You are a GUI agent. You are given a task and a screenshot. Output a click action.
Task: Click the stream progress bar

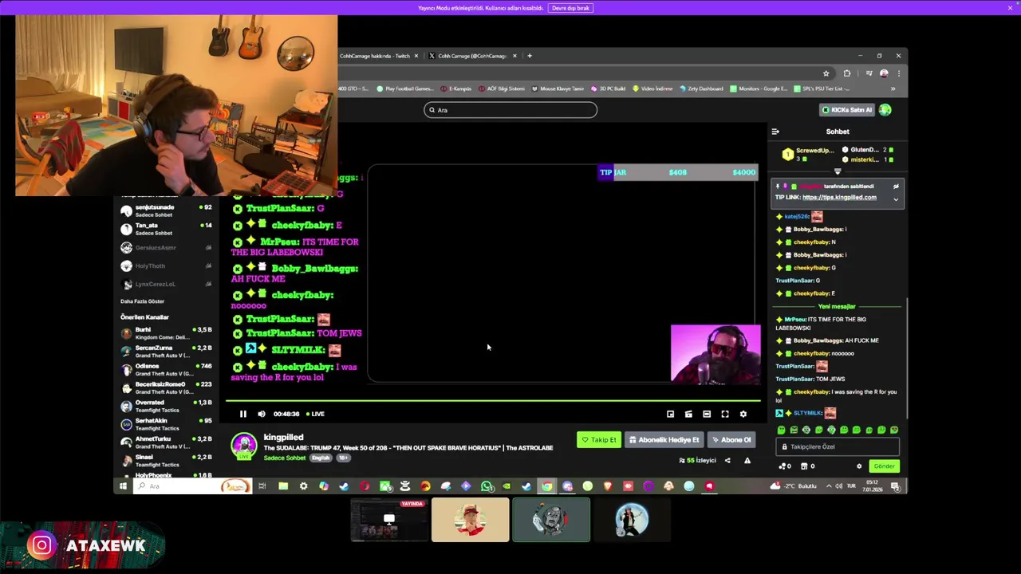point(492,401)
